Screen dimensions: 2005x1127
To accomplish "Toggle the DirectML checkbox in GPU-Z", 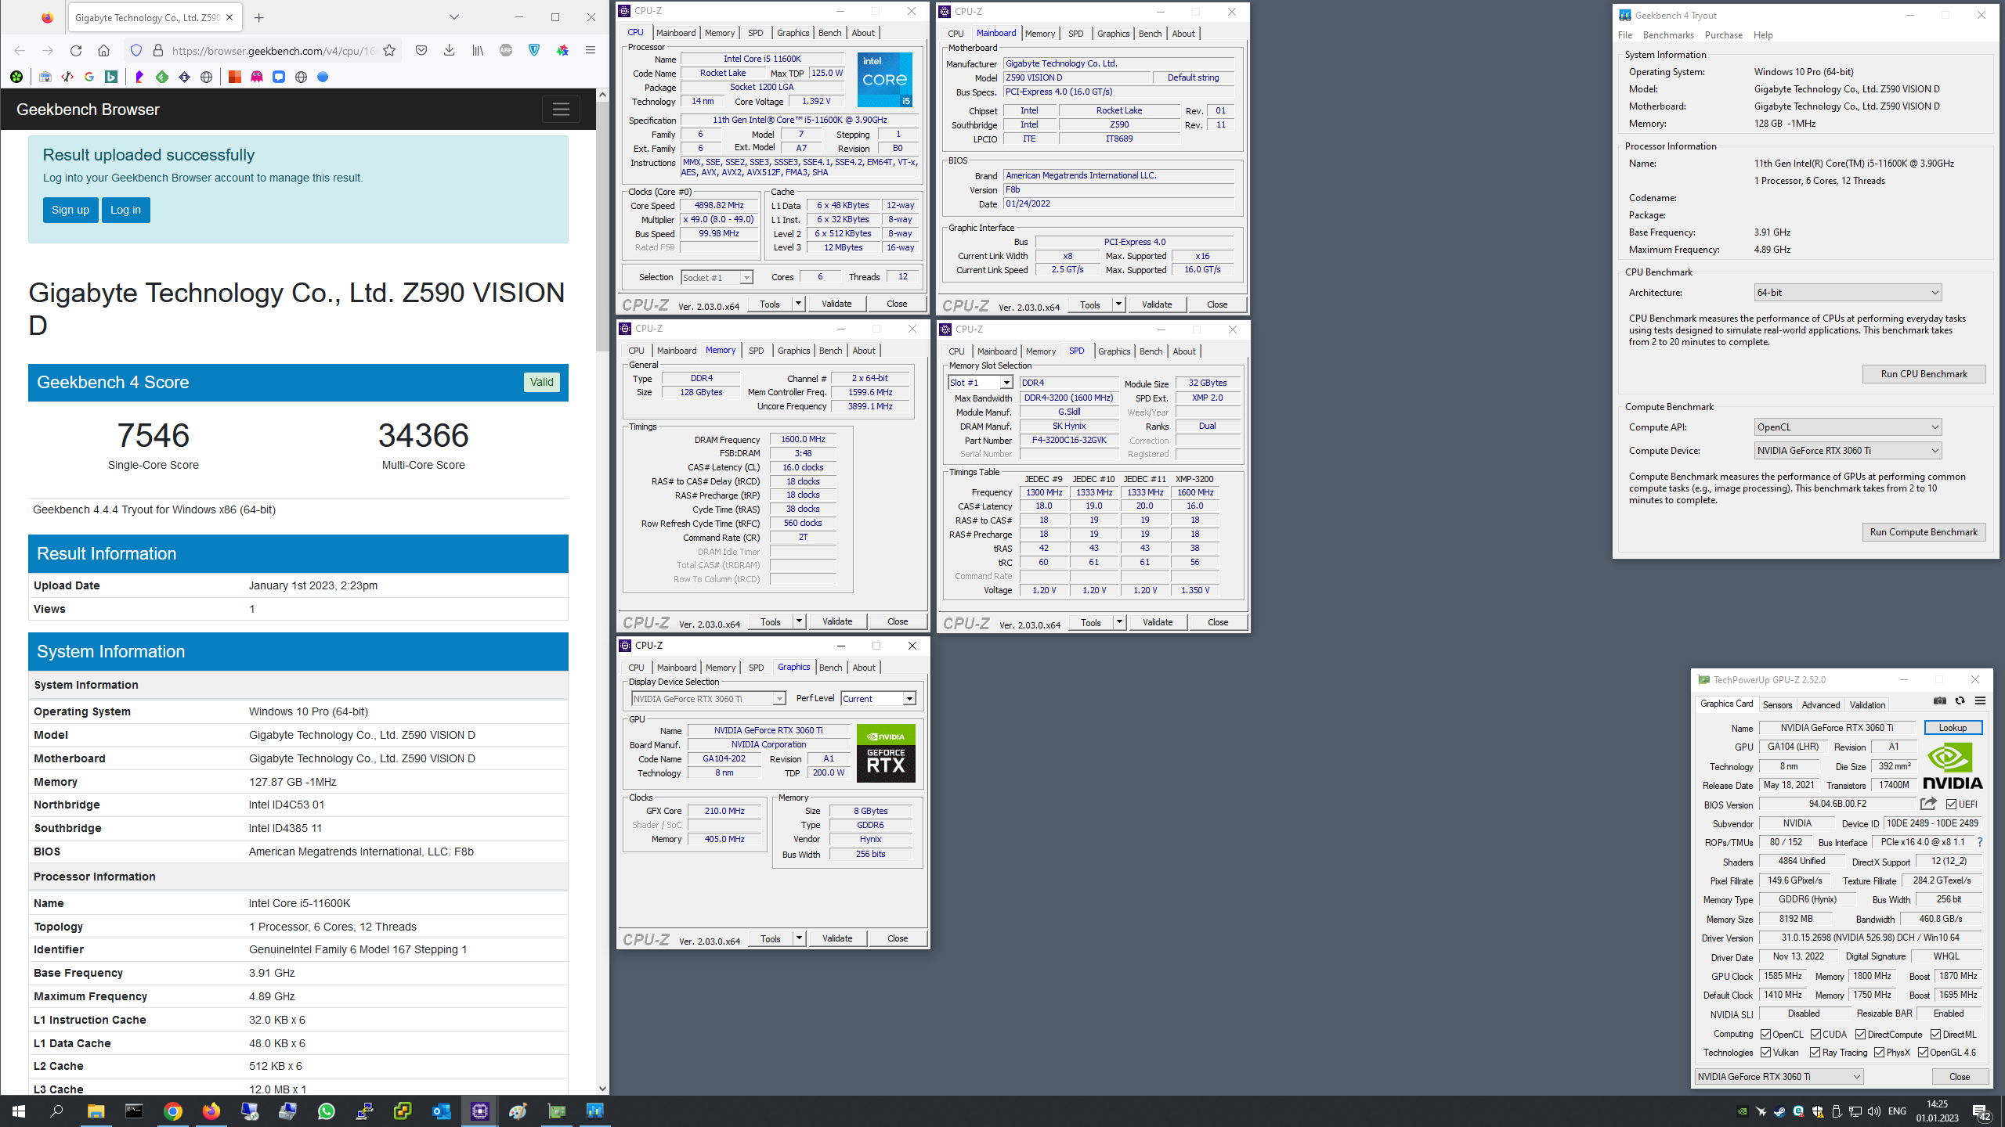I will click(1935, 1034).
